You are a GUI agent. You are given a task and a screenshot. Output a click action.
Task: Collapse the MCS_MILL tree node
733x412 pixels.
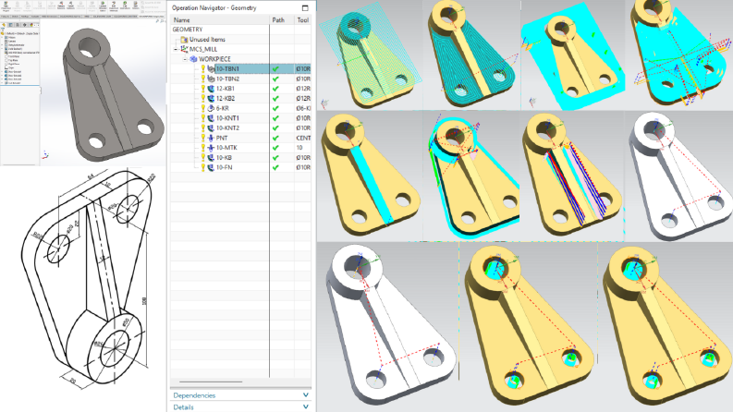(177, 49)
